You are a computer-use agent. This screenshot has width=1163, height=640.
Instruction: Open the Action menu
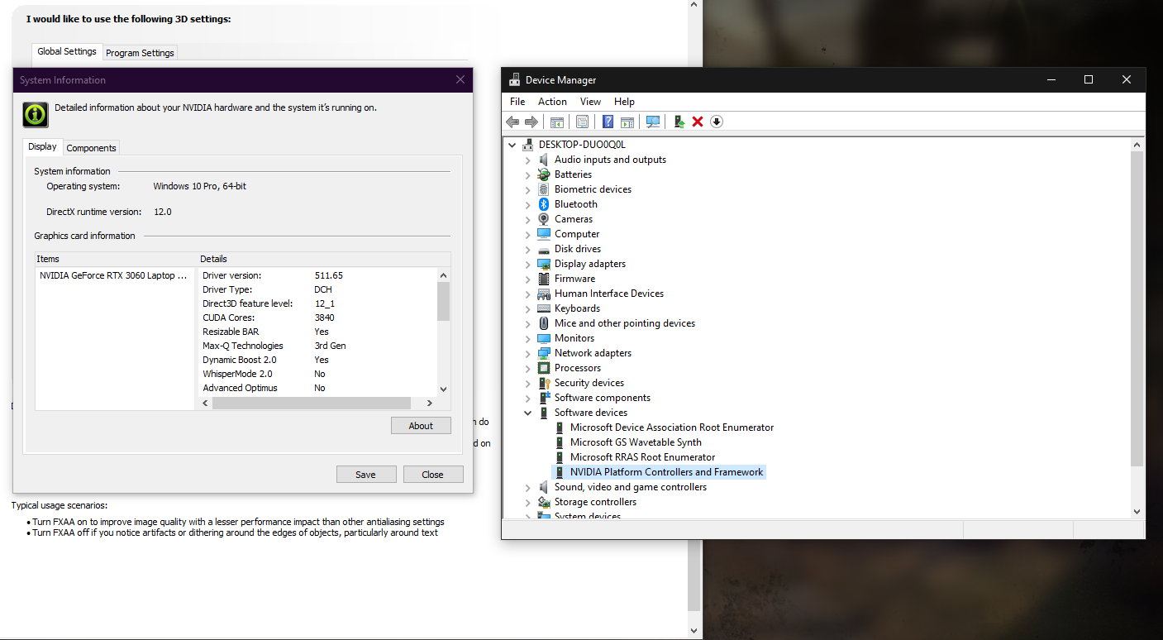tap(552, 102)
